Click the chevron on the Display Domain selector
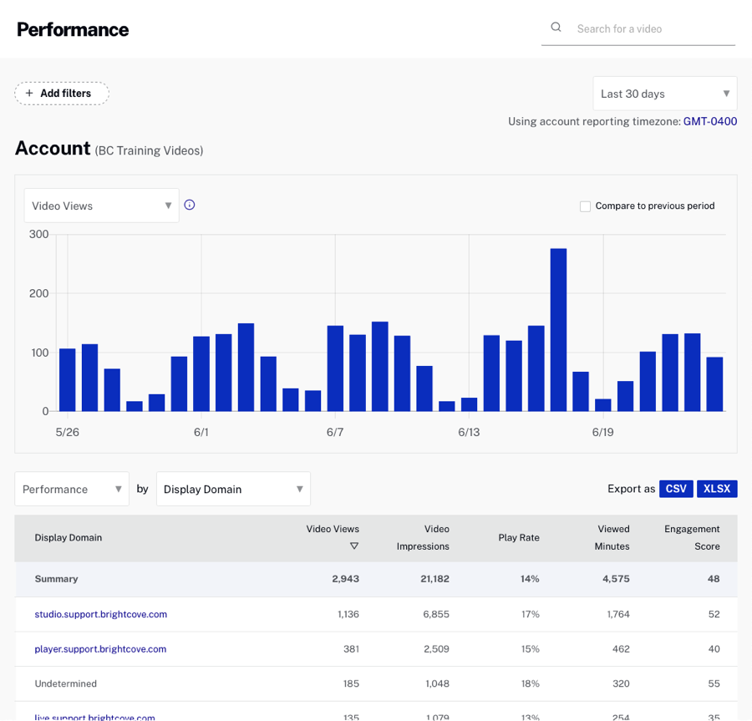Screen dimensions: 752x721 [x=299, y=489]
